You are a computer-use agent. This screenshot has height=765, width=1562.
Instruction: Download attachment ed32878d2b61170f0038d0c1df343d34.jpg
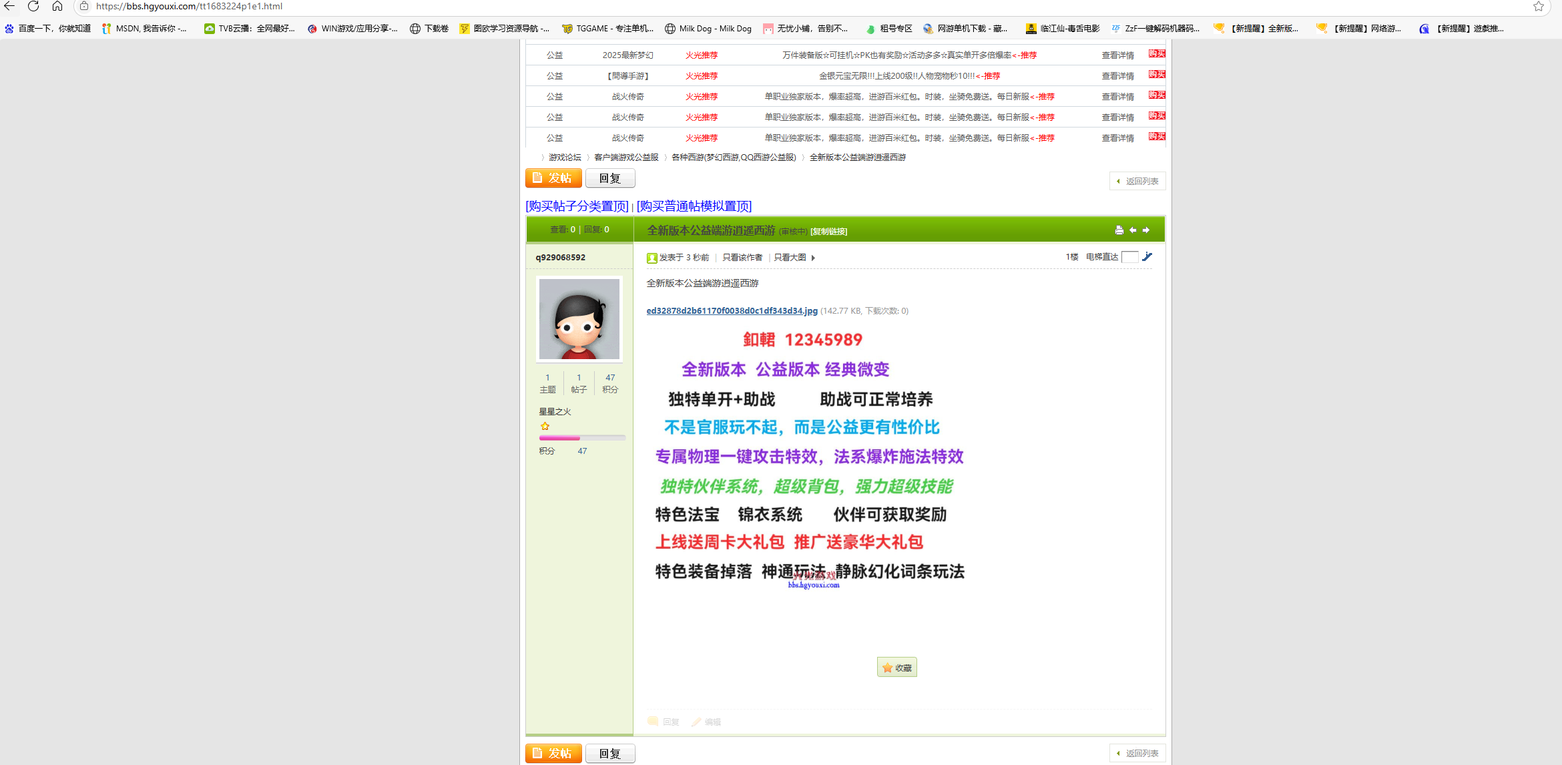coord(732,310)
